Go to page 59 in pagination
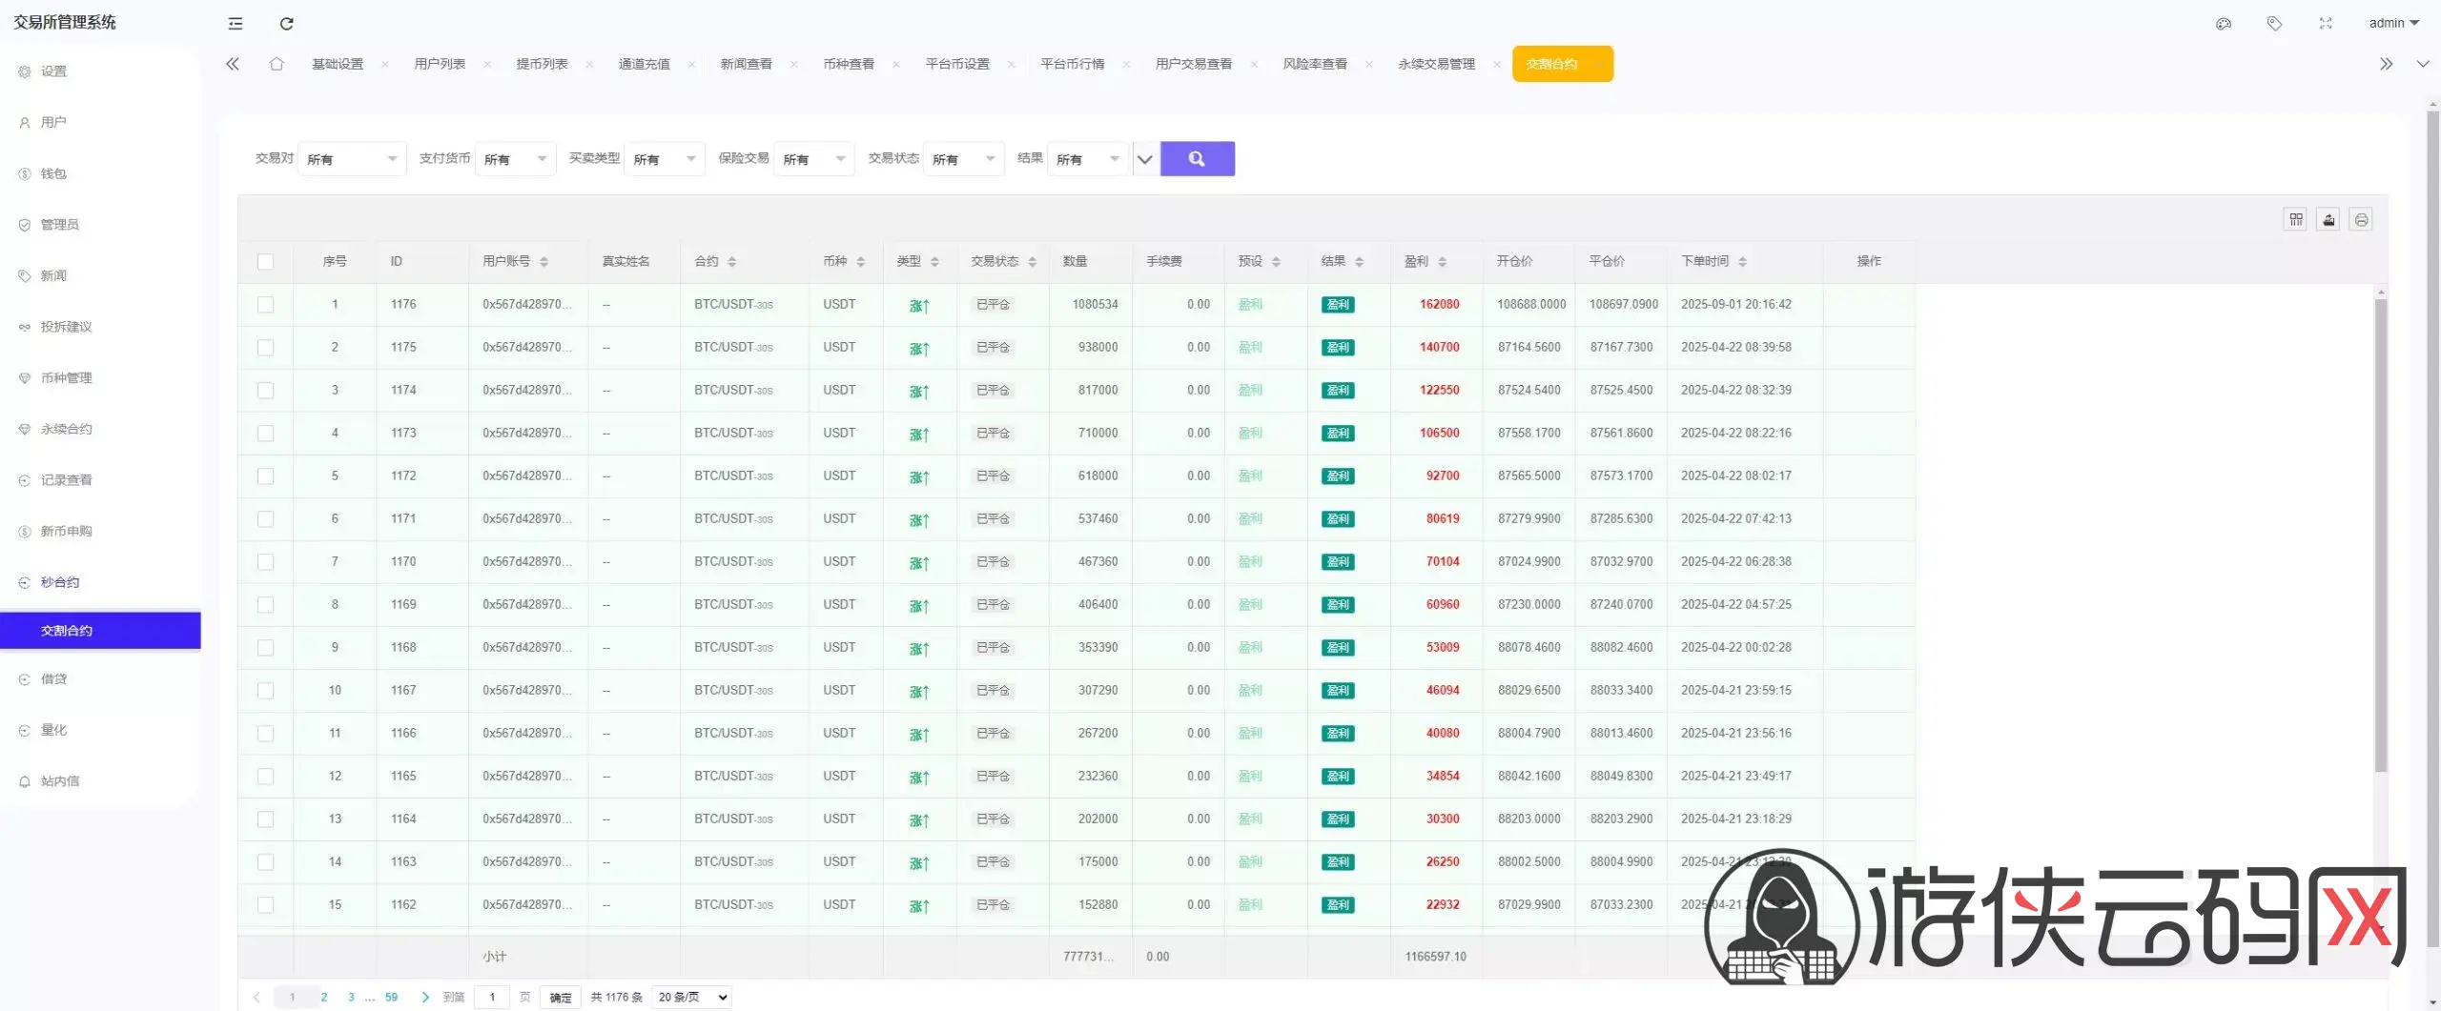Image resolution: width=2441 pixels, height=1011 pixels. point(391,998)
